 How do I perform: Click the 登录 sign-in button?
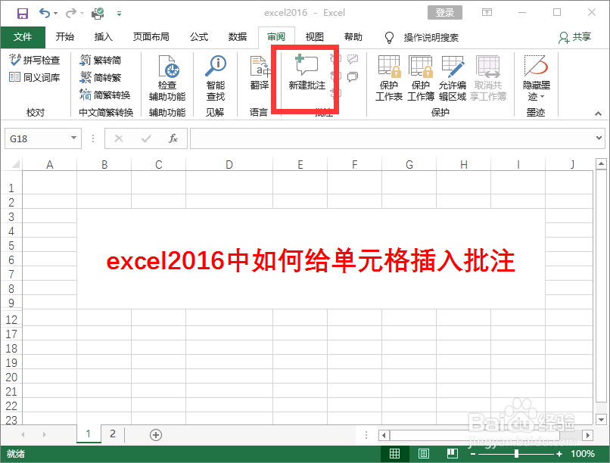[445, 13]
